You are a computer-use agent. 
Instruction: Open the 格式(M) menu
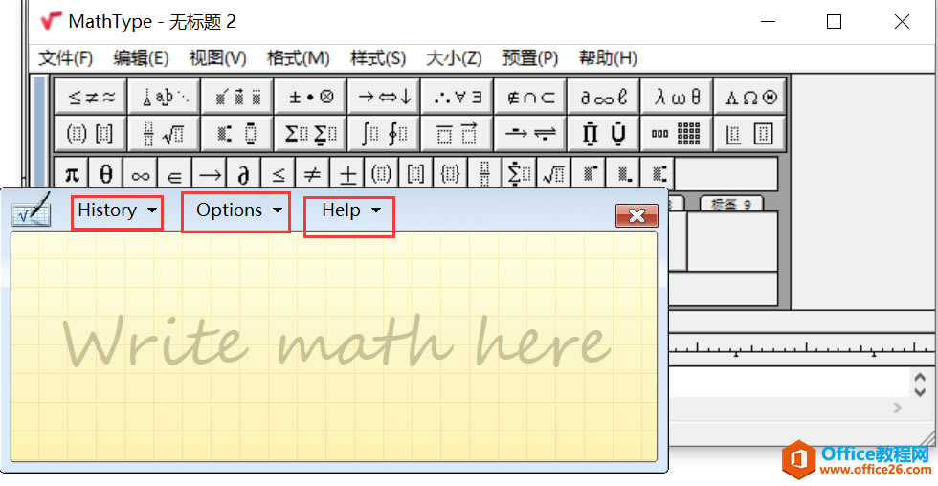pos(298,58)
